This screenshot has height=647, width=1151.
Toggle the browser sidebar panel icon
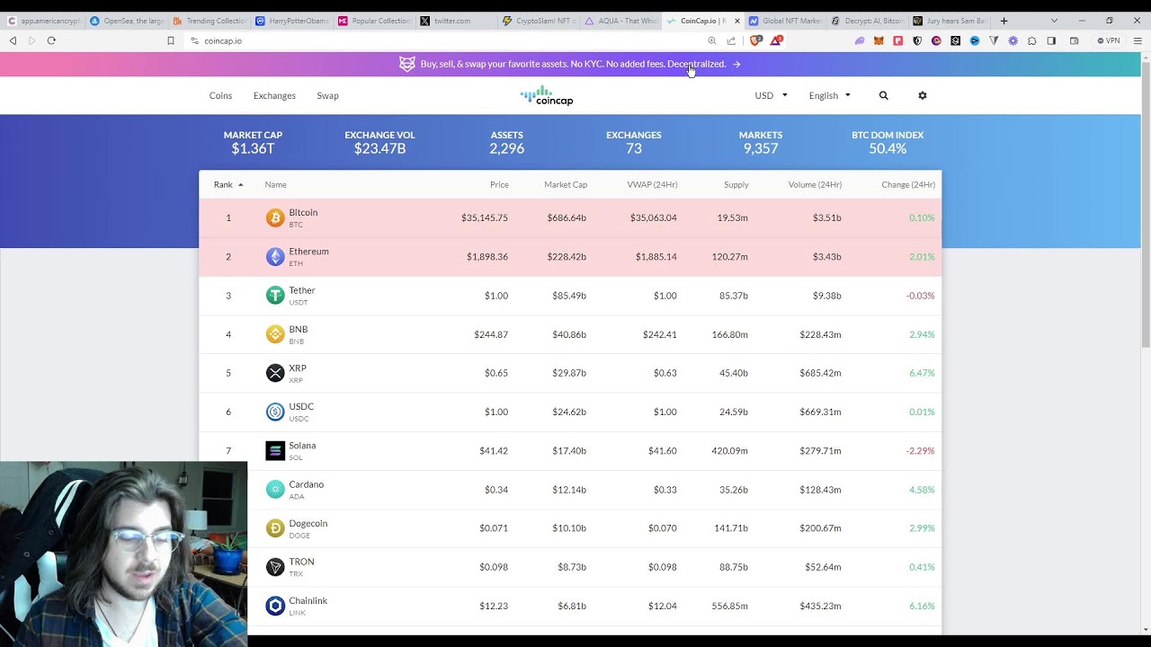pos(1051,40)
